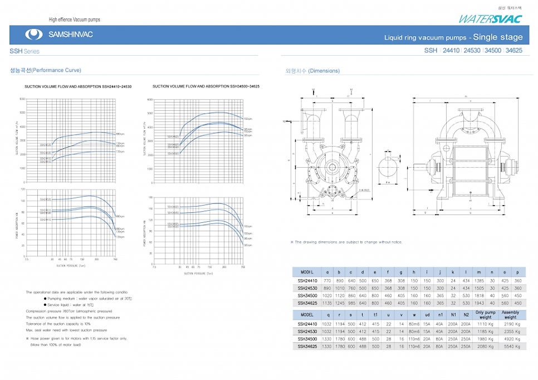Viewport: 538px width, 380px height.
Task: Click SSH34500 row label in lower weight table
Action: tap(307, 339)
